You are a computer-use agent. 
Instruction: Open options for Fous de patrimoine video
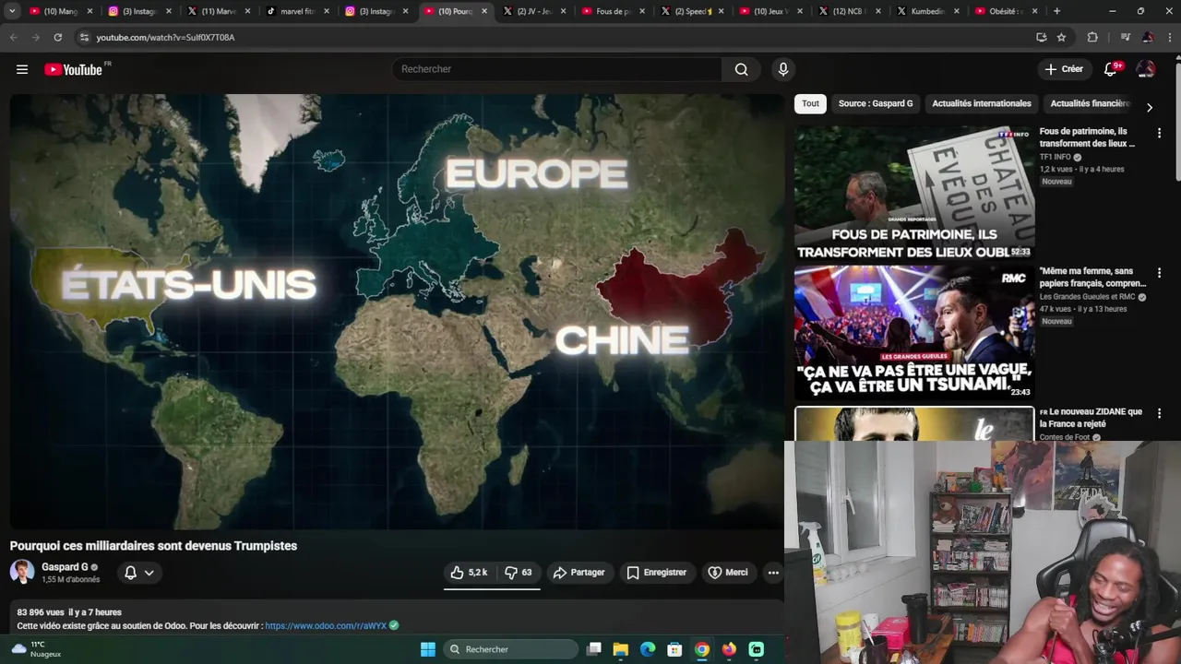(x=1159, y=133)
